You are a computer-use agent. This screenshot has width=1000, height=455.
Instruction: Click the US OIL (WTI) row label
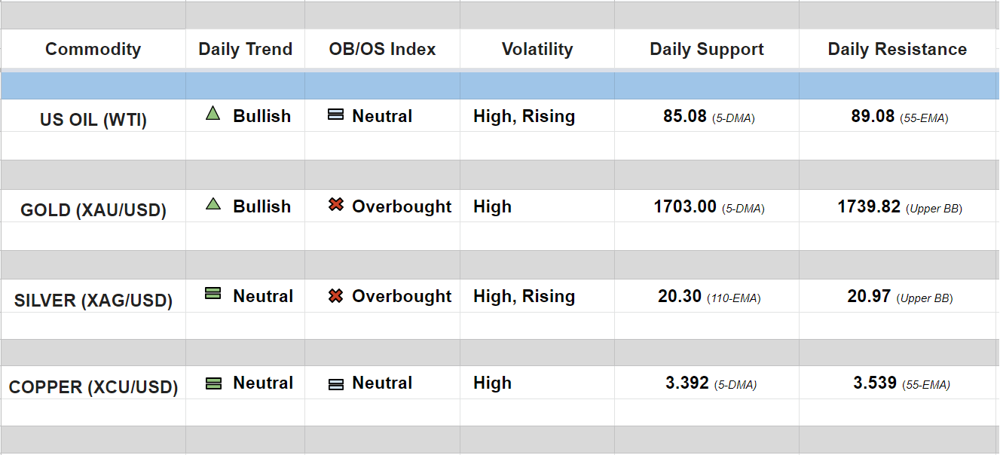click(93, 120)
